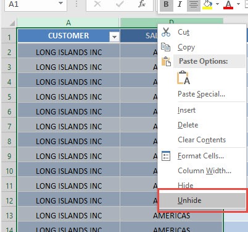Click the select-all corner triangle
The image size is (248, 232).
click(12, 23)
